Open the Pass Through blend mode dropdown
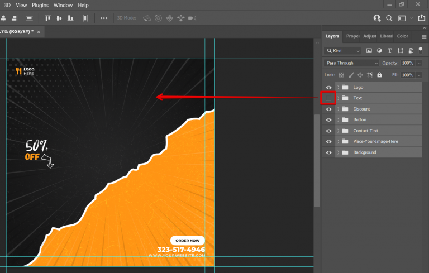The image size is (429, 273). (352, 63)
